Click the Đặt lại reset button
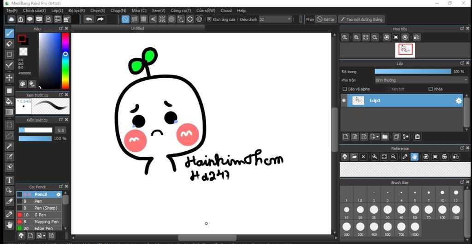472x244 pixels. click(x=325, y=19)
